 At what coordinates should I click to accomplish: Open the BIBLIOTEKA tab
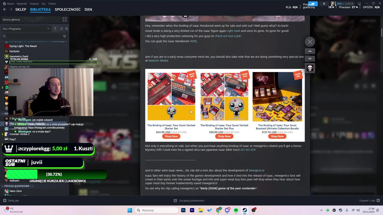(x=40, y=10)
